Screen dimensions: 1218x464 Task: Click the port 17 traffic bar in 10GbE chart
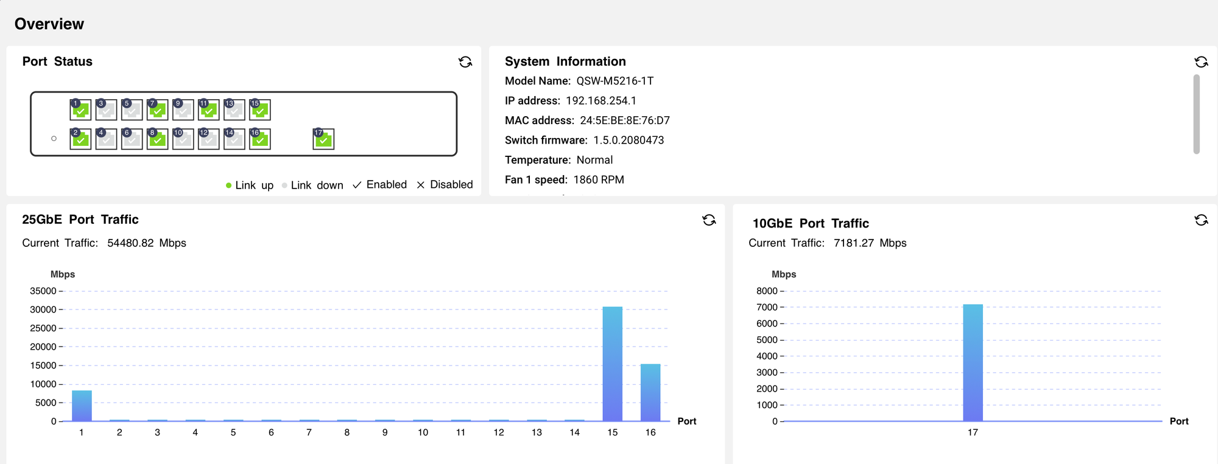(x=973, y=362)
